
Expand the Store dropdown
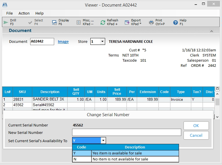[x=103, y=42]
